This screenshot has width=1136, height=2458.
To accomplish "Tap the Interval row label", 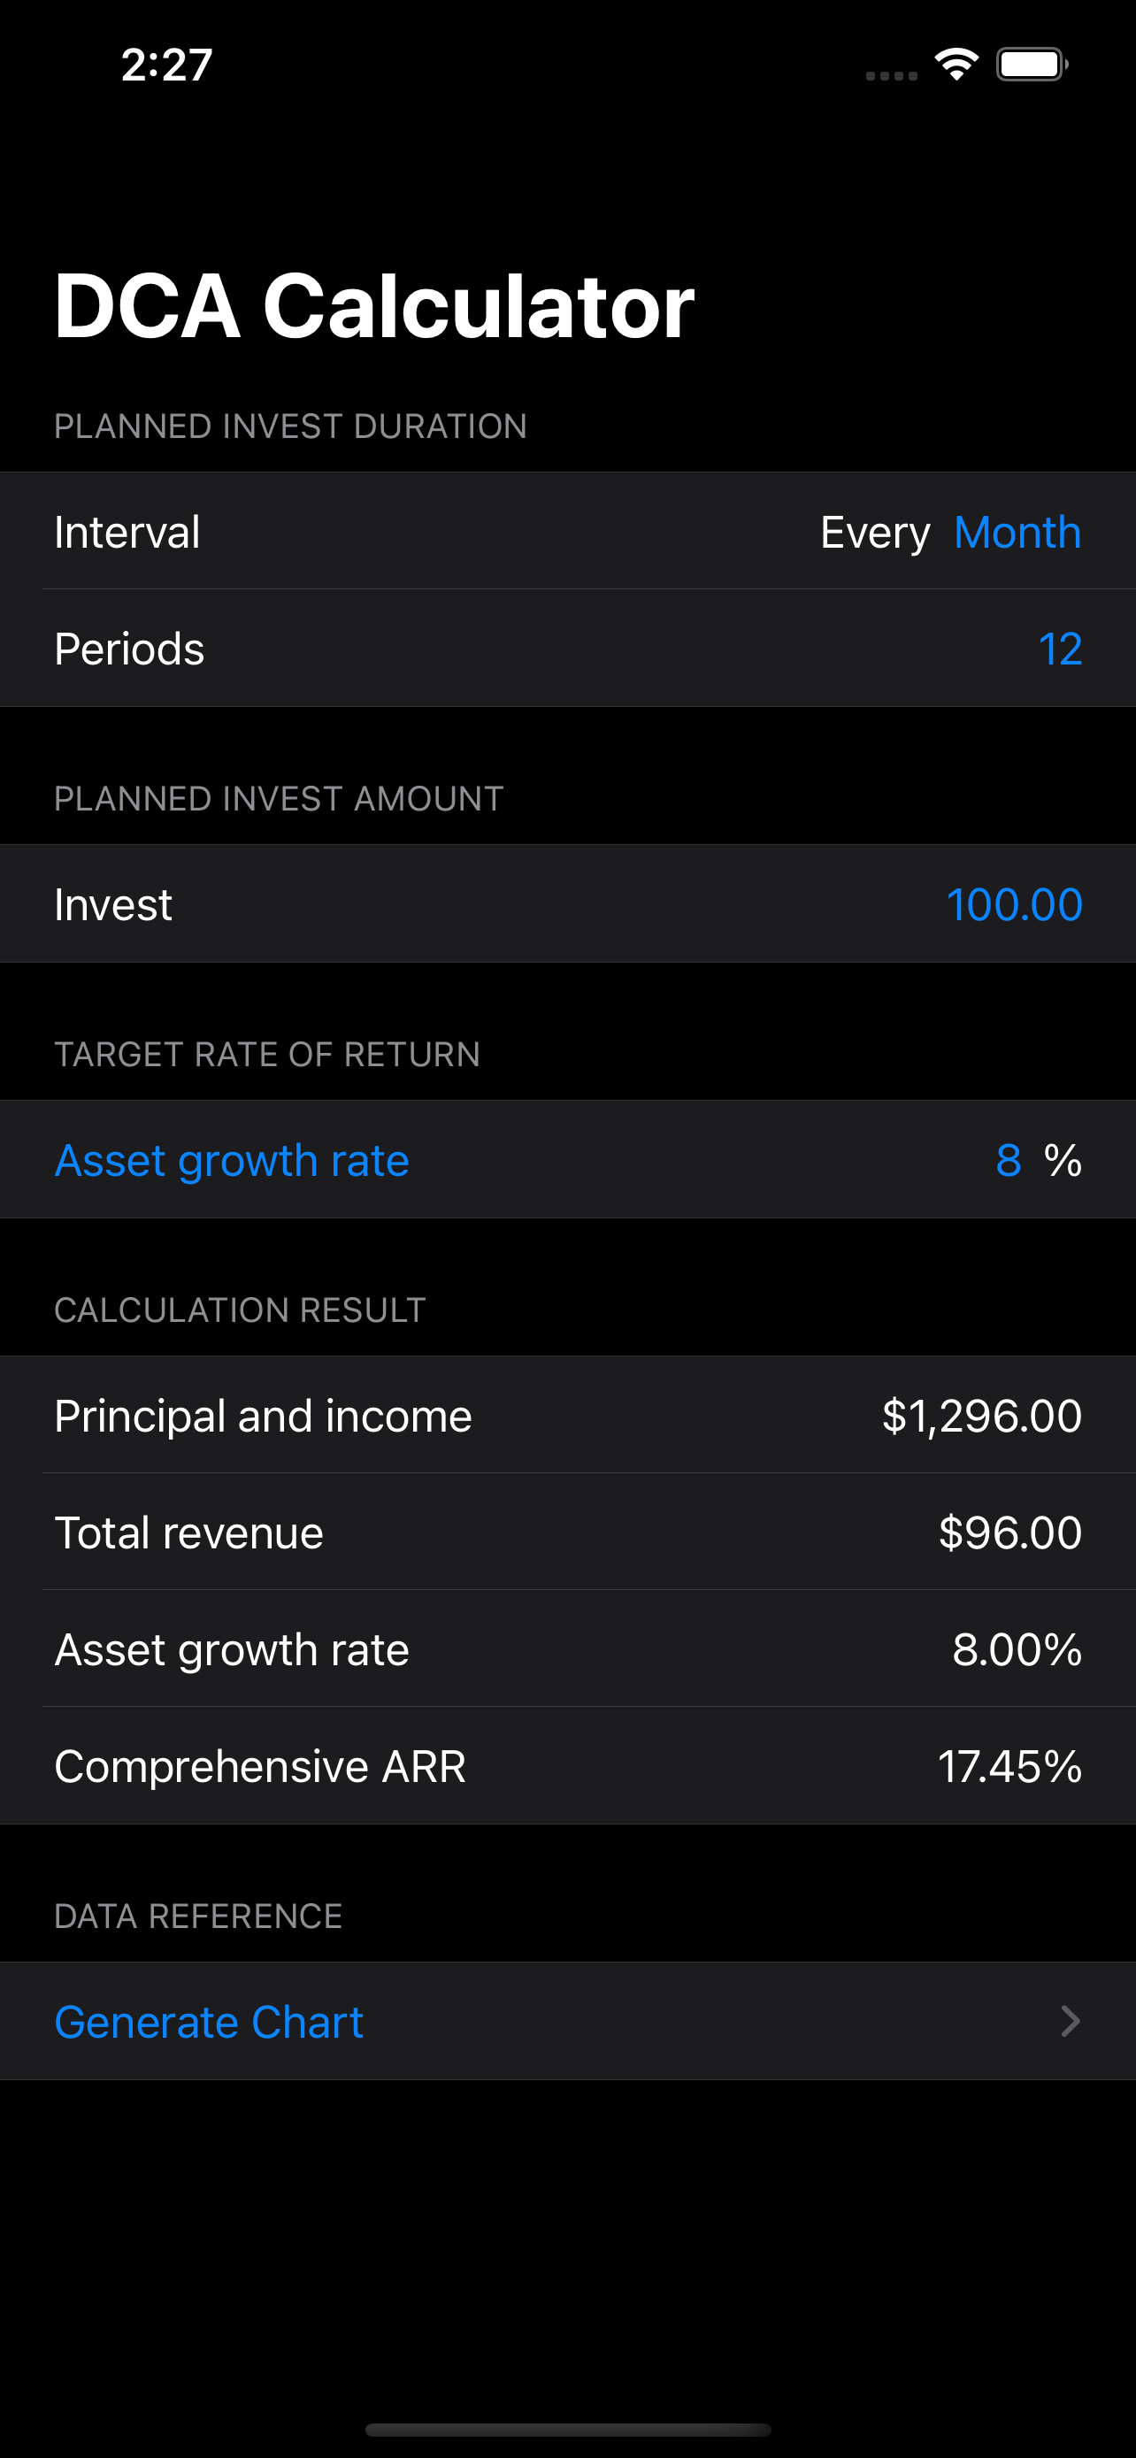I will pos(127,532).
